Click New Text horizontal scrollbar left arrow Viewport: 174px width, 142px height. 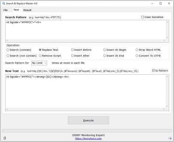pos(7,109)
